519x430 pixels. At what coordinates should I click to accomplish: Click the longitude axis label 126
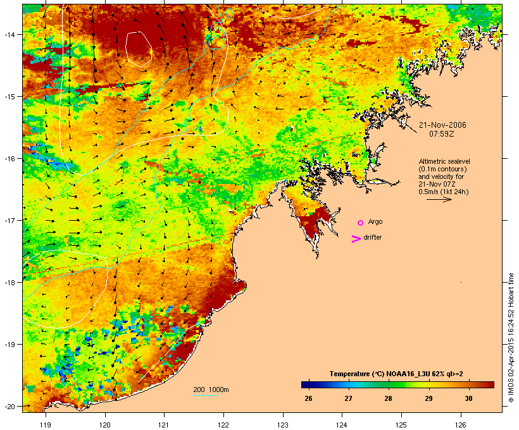pyautogui.click(x=460, y=425)
